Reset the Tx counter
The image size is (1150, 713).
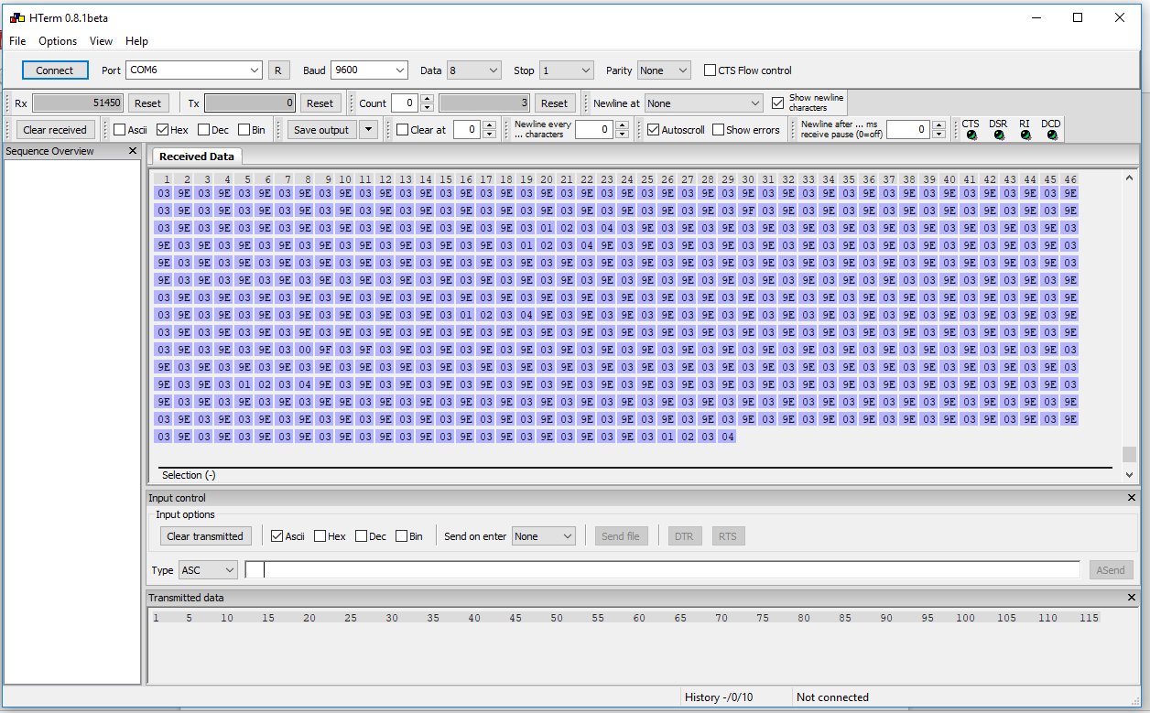pos(320,103)
